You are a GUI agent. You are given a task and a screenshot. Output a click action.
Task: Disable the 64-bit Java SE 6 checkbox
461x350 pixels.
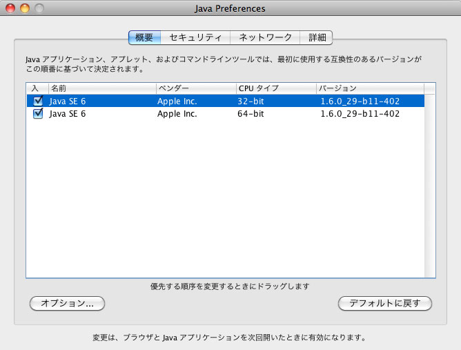coord(38,114)
